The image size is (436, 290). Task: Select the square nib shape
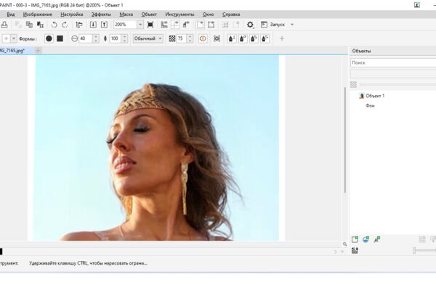[x=60, y=38]
